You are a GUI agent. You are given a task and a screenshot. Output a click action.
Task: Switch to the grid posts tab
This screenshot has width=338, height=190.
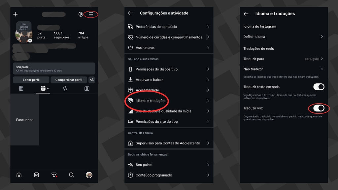click(x=21, y=88)
